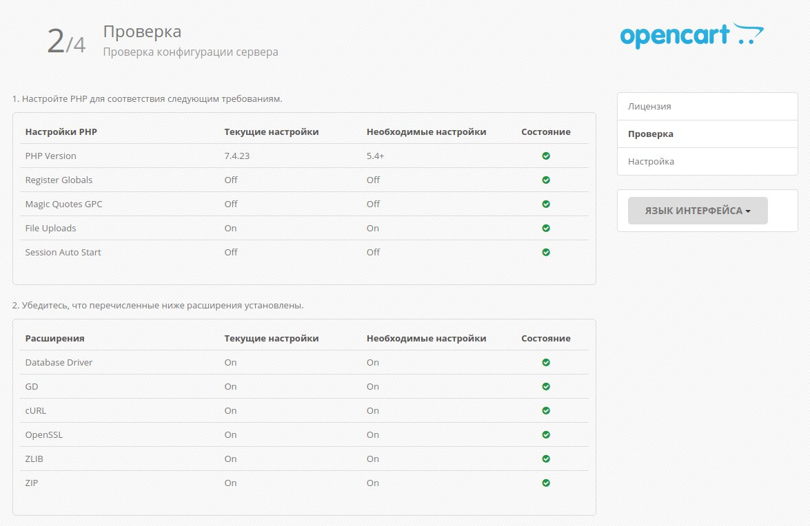The height and width of the screenshot is (526, 810).
Task: Click the Session Auto Start row label
Action: click(63, 252)
